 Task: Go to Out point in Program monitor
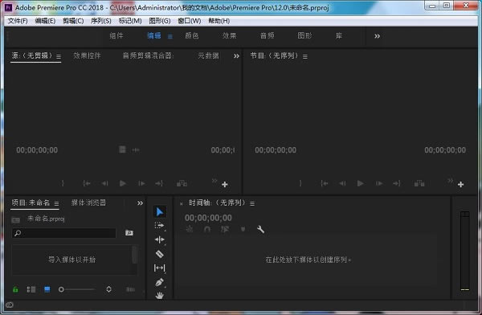pyautogui.click(x=397, y=183)
